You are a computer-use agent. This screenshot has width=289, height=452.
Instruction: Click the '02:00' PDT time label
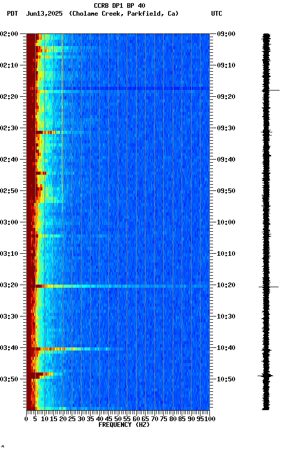(x=9, y=34)
